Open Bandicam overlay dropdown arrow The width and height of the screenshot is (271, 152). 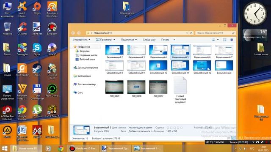(x=253, y=142)
